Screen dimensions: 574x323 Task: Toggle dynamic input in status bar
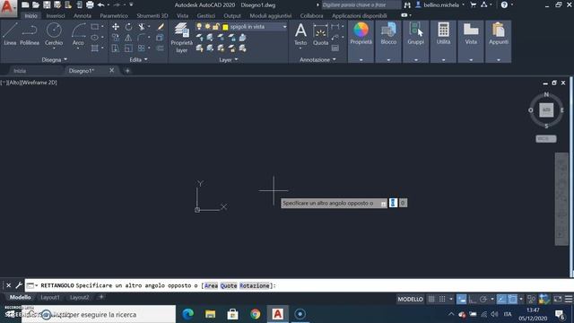(461, 299)
